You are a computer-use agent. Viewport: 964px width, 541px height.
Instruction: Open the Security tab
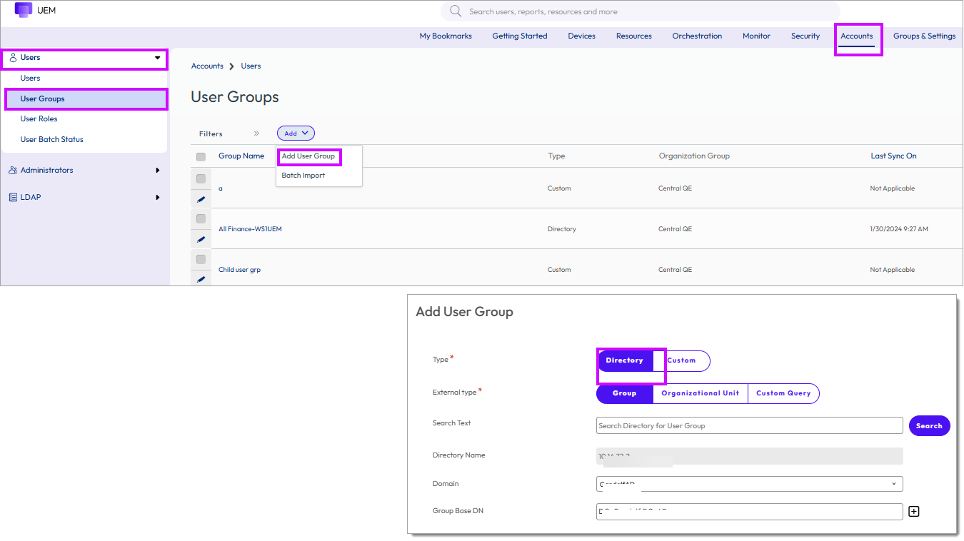[805, 36]
